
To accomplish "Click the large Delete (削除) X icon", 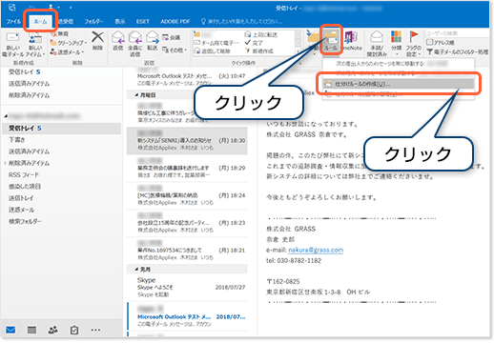I will pyautogui.click(x=97, y=37).
